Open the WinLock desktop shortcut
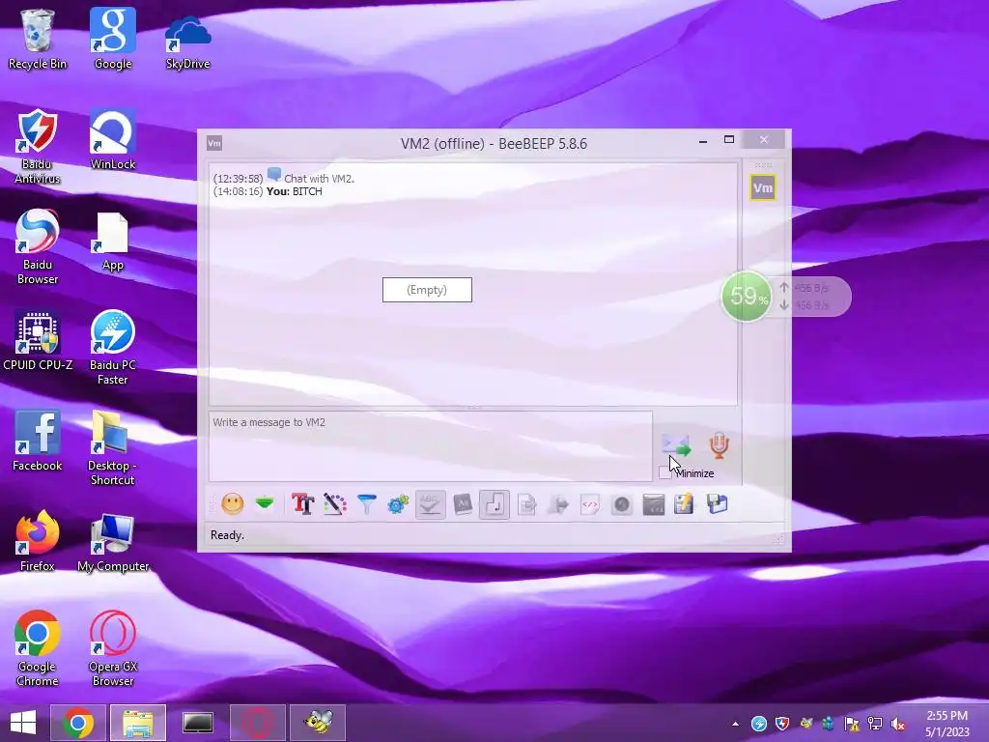The height and width of the screenshot is (742, 989). [113, 140]
